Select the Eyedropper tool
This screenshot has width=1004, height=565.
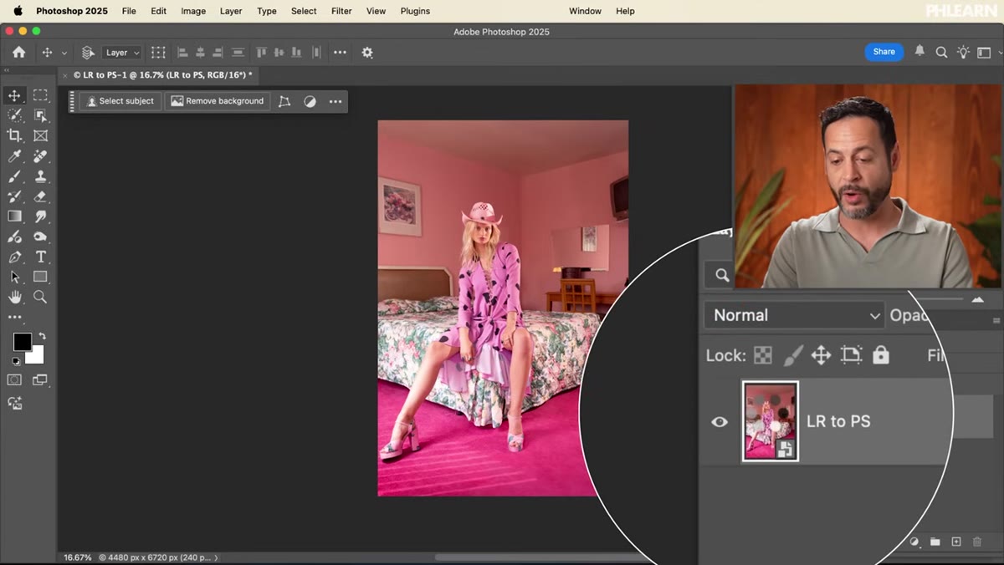pos(15,156)
